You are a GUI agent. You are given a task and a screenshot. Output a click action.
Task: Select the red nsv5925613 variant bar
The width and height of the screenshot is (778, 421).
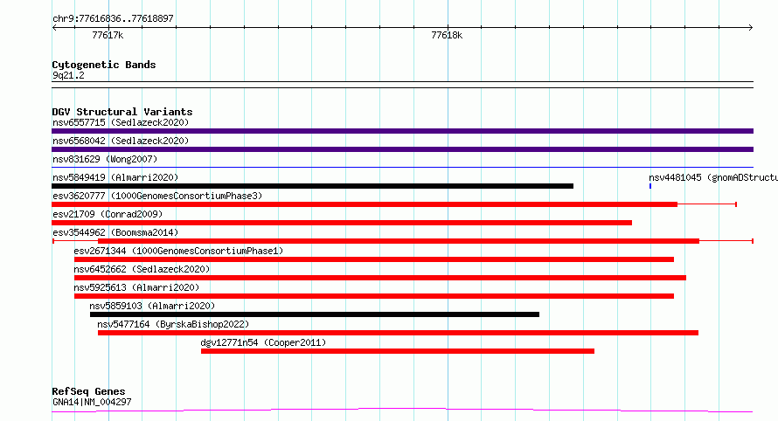coord(374,296)
